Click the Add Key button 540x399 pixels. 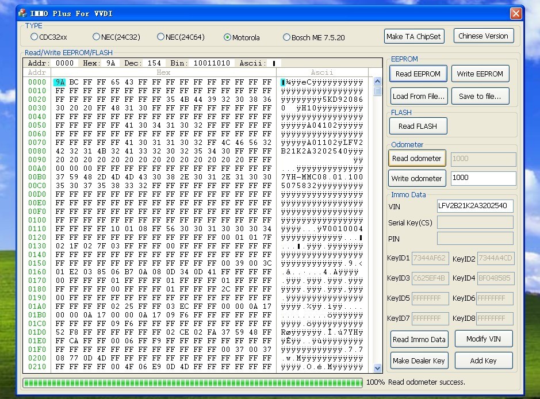(484, 360)
